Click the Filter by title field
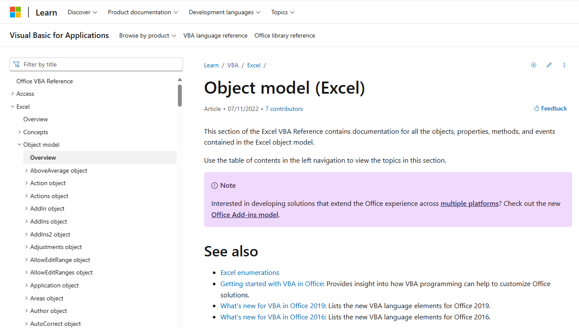 [96, 64]
